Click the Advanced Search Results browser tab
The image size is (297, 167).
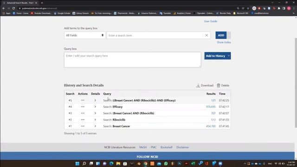pyautogui.click(x=20, y=3)
